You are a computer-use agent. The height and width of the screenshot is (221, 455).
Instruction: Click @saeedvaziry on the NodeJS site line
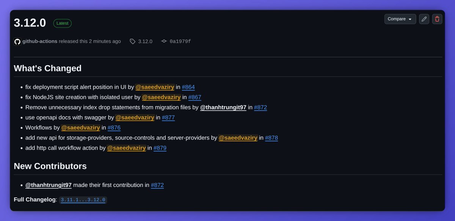tap(162, 97)
